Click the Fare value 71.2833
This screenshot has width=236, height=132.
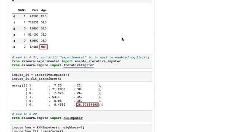click(x=33, y=22)
